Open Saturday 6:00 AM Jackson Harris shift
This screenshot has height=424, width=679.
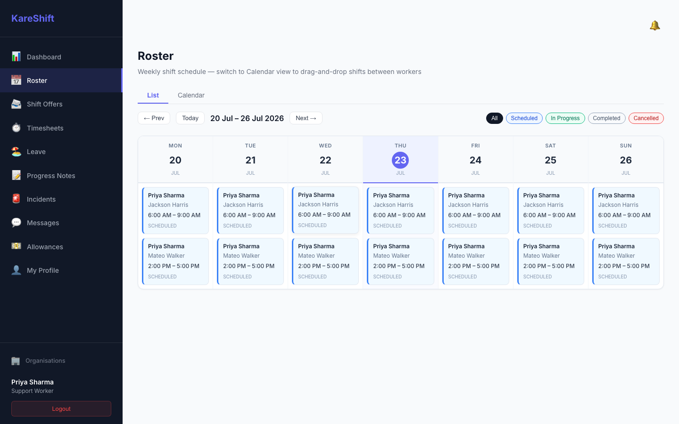[x=550, y=211]
